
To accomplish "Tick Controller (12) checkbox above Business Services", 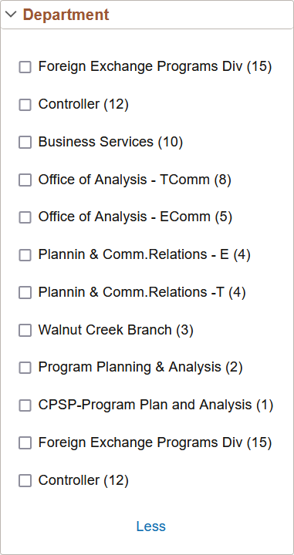I will point(25,104).
